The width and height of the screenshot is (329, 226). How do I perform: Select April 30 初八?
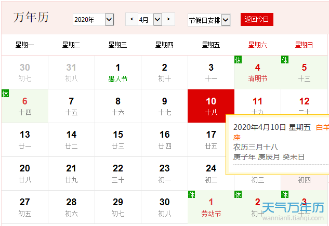coord(164,207)
